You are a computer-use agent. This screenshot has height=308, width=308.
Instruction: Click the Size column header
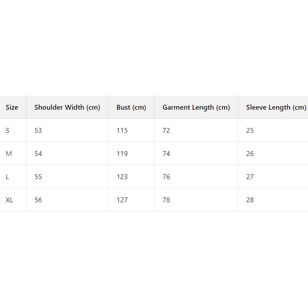click(x=12, y=107)
